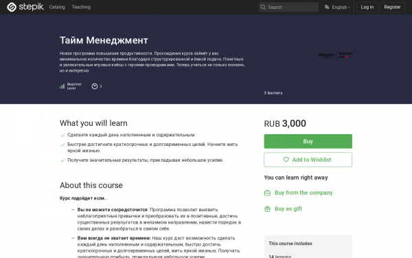Click the This course includes heading
Image resolution: width=412 pixels, height=258 pixels.
(290, 244)
